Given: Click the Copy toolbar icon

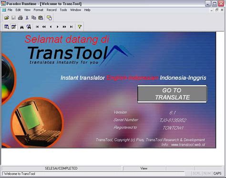Looking at the screenshot, I should click(x=34, y=18).
